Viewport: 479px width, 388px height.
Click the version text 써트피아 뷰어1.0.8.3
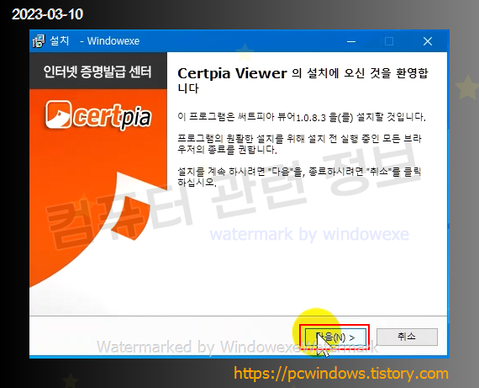pyautogui.click(x=252, y=117)
